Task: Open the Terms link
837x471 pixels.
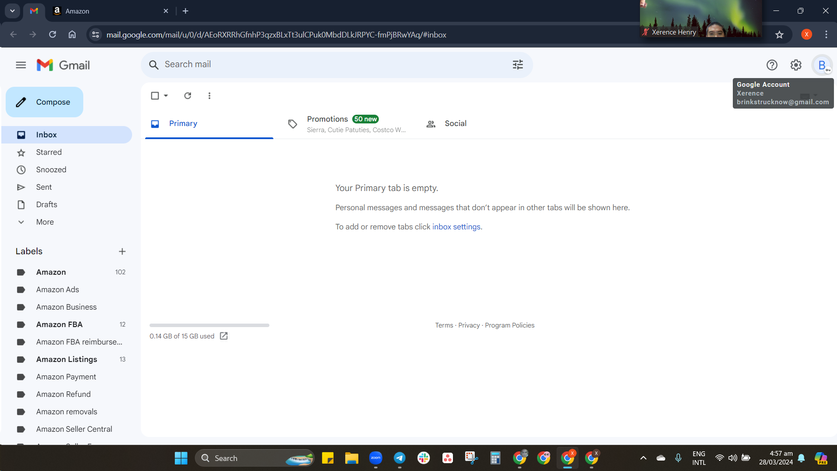Action: tap(444, 325)
